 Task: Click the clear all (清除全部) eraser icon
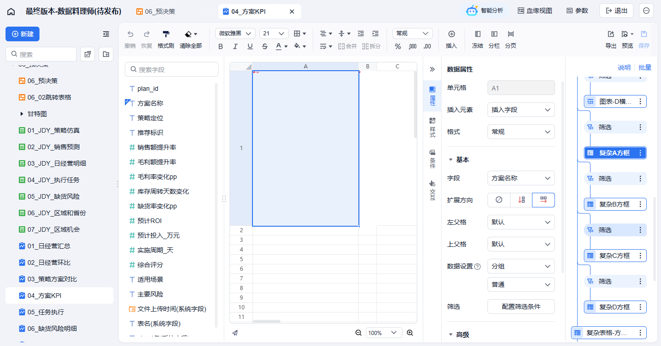click(x=188, y=34)
